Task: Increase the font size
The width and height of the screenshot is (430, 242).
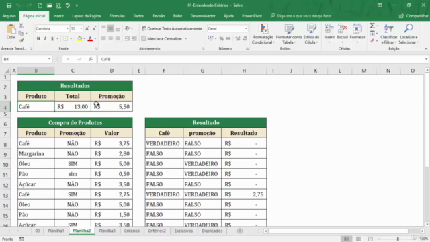Action: pyautogui.click(x=87, y=28)
